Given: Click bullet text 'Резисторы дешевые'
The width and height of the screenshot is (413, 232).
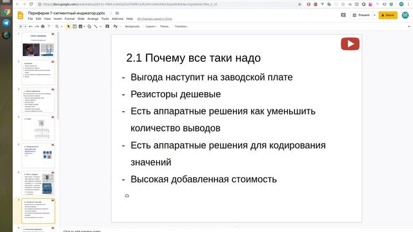Looking at the screenshot, I should tap(176, 94).
